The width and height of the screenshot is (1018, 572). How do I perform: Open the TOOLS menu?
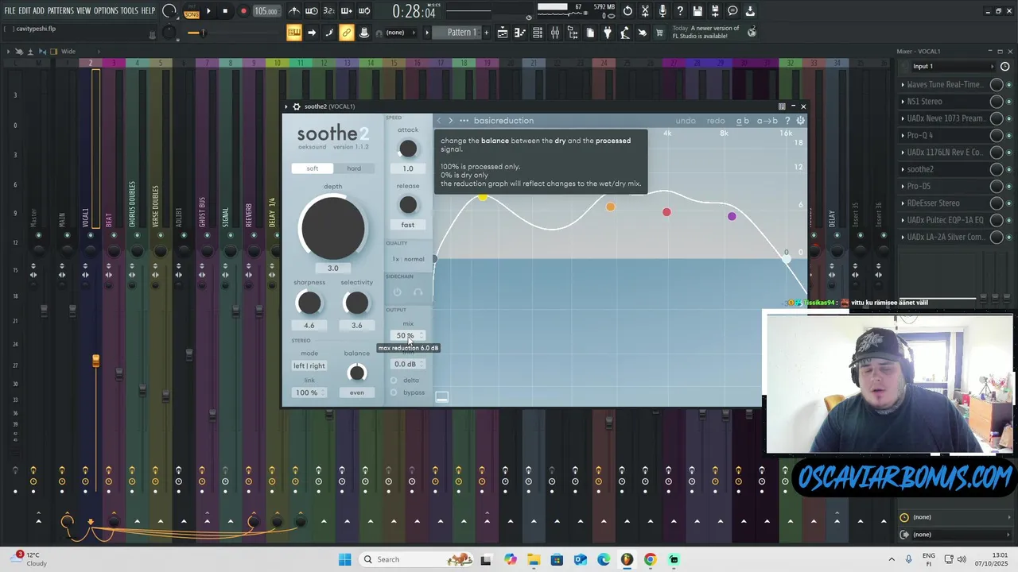(x=129, y=11)
